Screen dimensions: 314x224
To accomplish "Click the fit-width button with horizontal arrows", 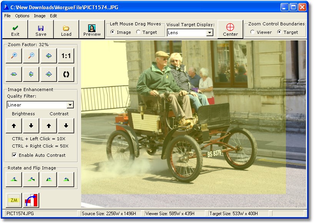I will (14, 74).
